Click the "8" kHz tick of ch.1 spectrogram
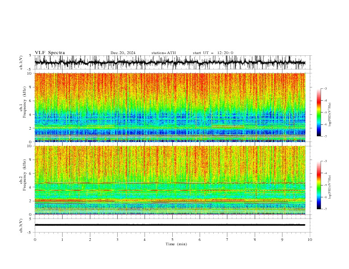This screenshot has width=349, height=269. point(31,87)
